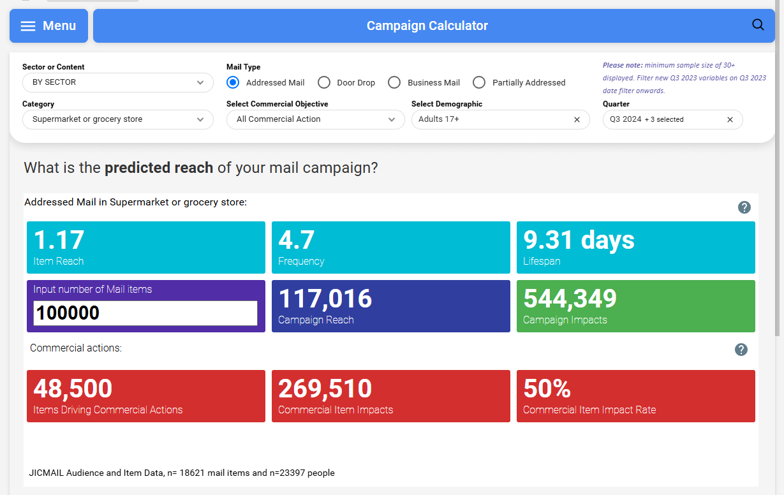
Task: Clear the Adults 17+ demographic selection
Action: pos(577,120)
